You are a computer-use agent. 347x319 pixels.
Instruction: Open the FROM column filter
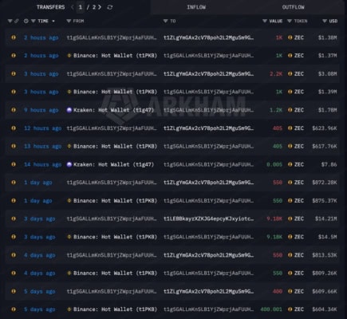coord(69,21)
